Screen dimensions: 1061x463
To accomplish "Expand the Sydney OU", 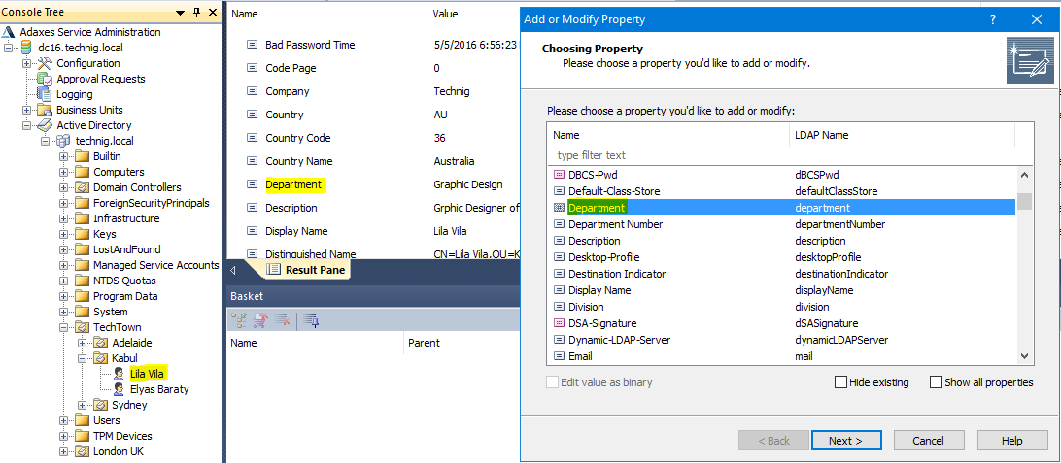I will tap(82, 405).
